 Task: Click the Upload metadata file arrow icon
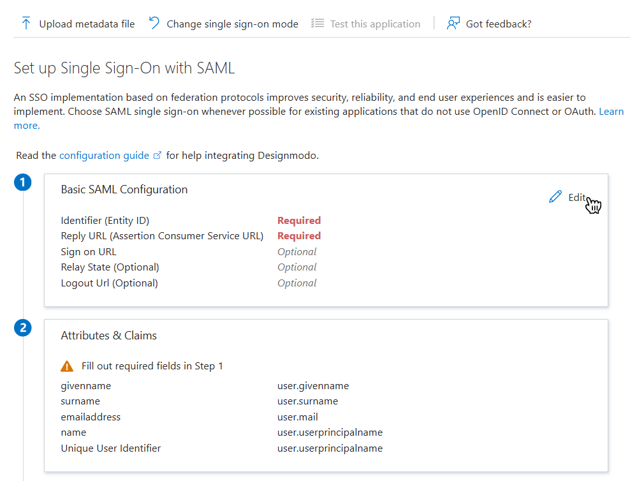pyautogui.click(x=26, y=24)
